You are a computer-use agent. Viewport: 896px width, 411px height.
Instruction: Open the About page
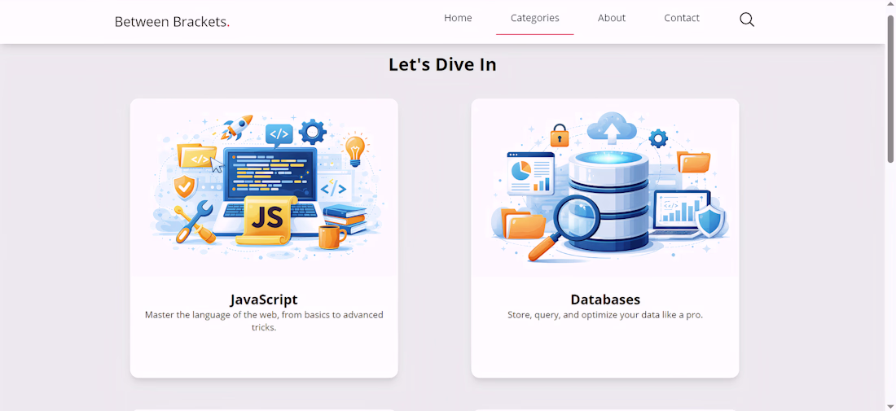click(x=612, y=18)
